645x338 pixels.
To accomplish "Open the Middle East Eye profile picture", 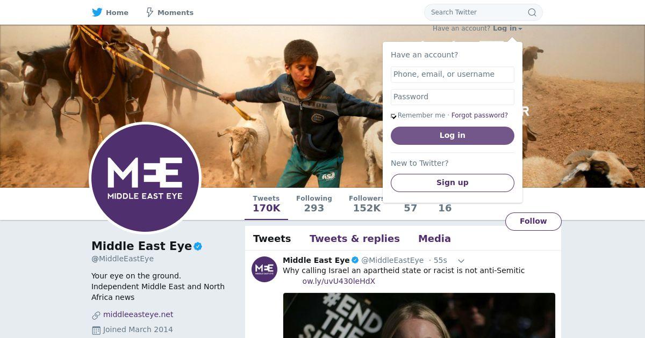I will (x=145, y=178).
